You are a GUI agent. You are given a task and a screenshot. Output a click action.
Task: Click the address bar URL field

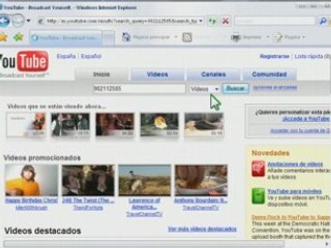tap(118, 21)
